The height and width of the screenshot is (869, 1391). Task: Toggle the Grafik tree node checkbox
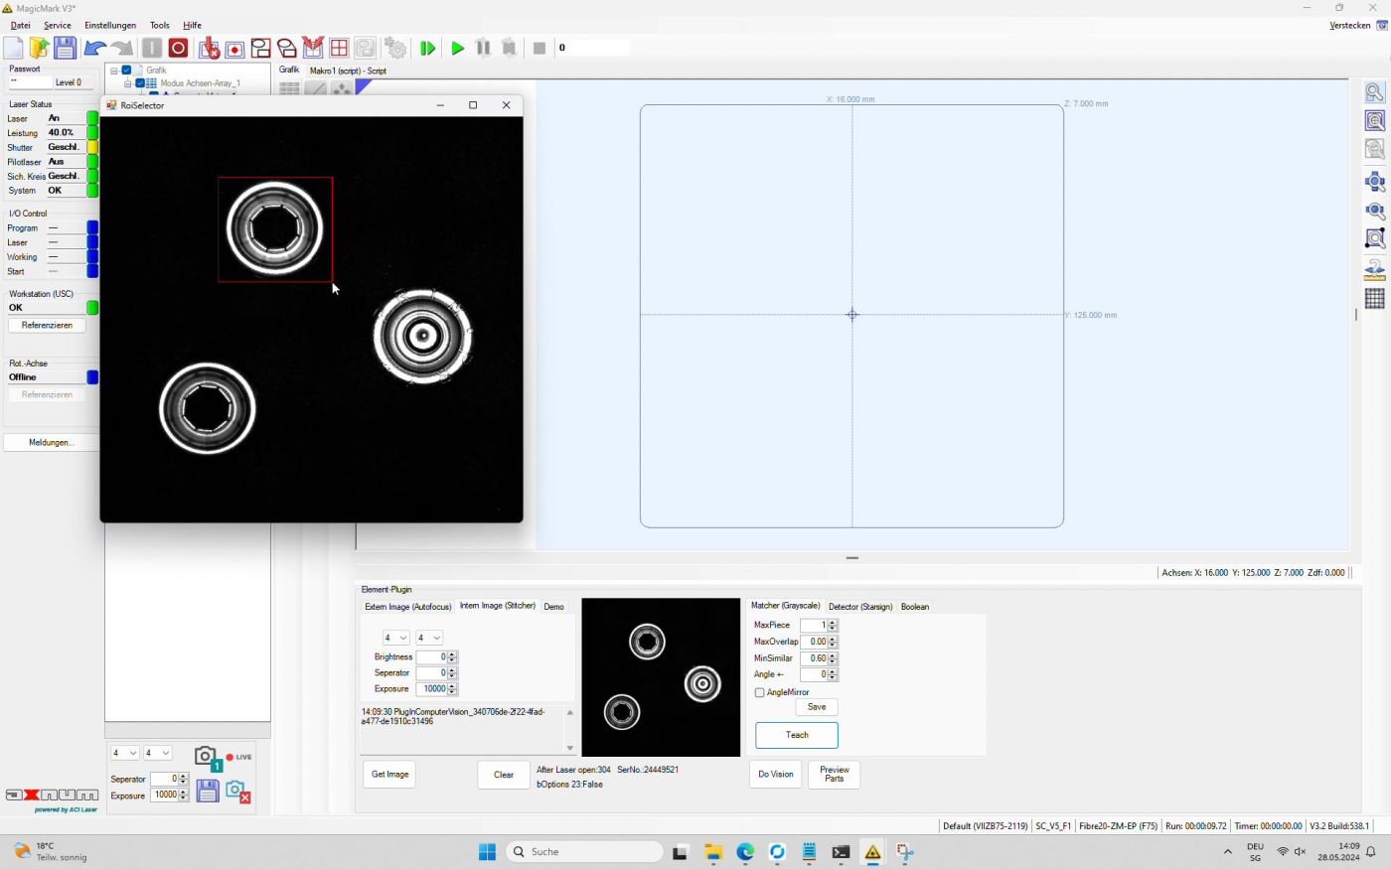pyautogui.click(x=127, y=71)
